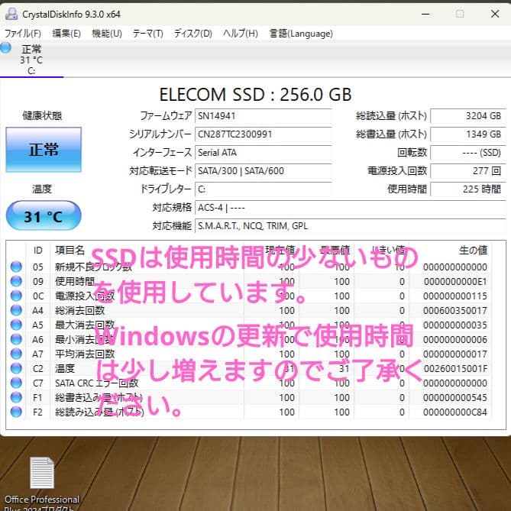Image resolution: width=511 pixels, height=511 pixels.
Task: Click the standard field ACS-4
Action: [x=351, y=208]
